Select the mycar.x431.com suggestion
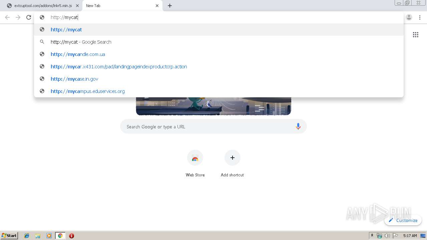Screen dimensions: 427x240 [x=219, y=66]
